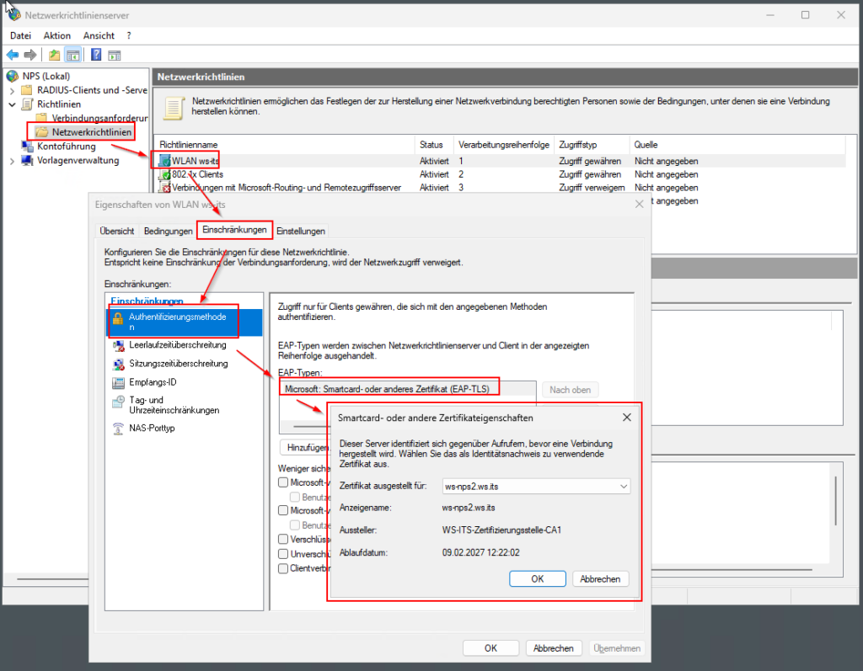Sort by the Zugriffstyp column header
This screenshot has height=671, width=863.
click(592, 145)
